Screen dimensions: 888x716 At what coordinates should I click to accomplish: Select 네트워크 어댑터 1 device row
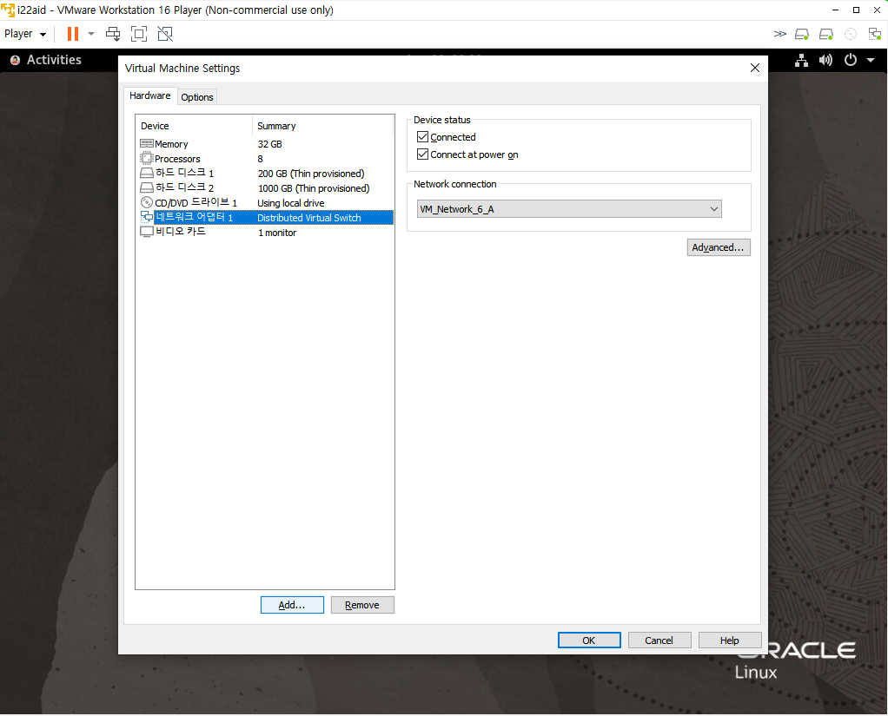(x=266, y=218)
